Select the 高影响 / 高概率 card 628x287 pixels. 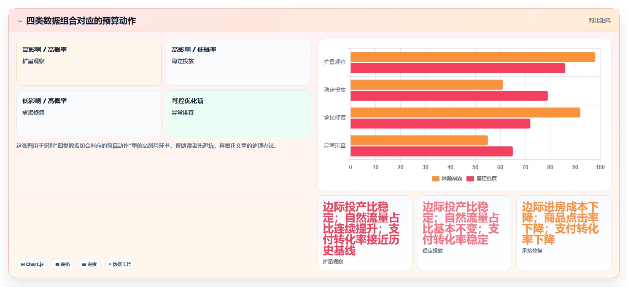click(89, 62)
